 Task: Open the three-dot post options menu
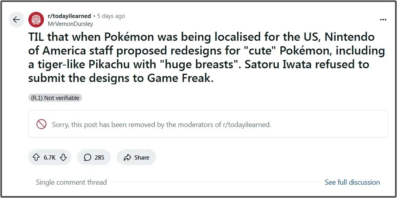pyautogui.click(x=383, y=20)
